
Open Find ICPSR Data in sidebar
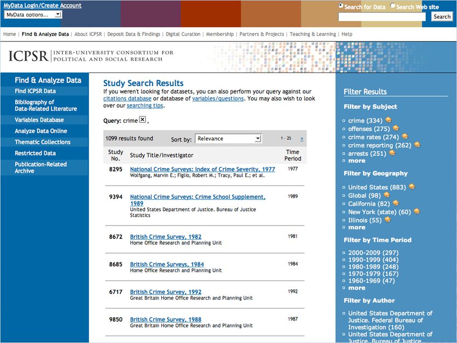click(35, 91)
